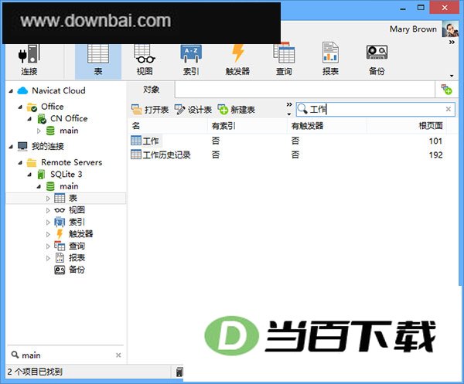Collapse the SQLite 3 connection
Image resolution: width=464 pixels, height=384 pixels.
(29, 175)
